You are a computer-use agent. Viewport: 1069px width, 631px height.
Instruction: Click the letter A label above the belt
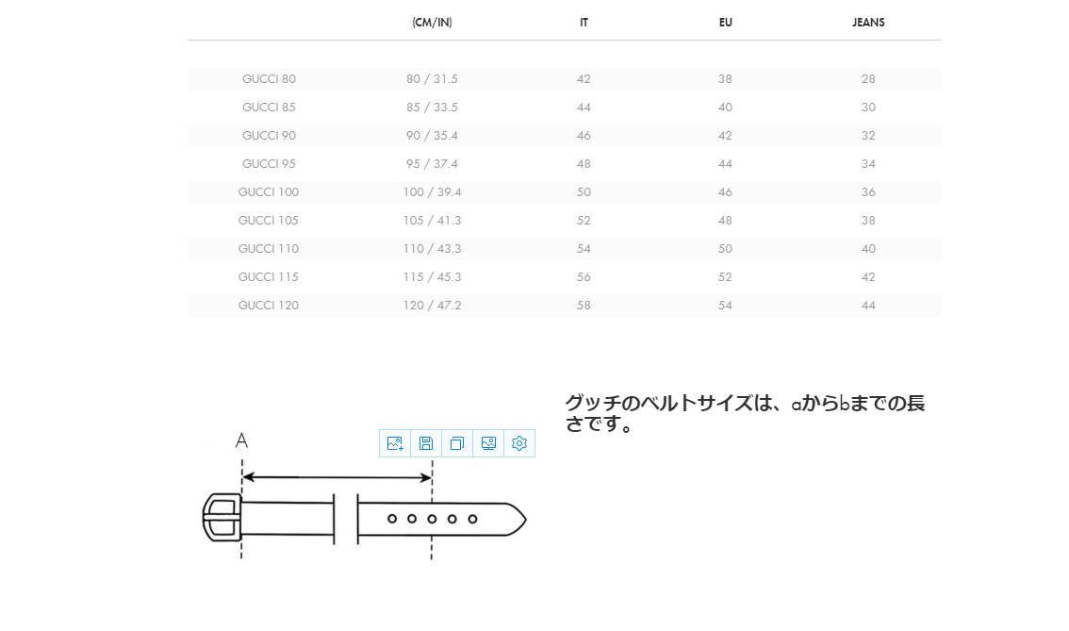tap(241, 440)
